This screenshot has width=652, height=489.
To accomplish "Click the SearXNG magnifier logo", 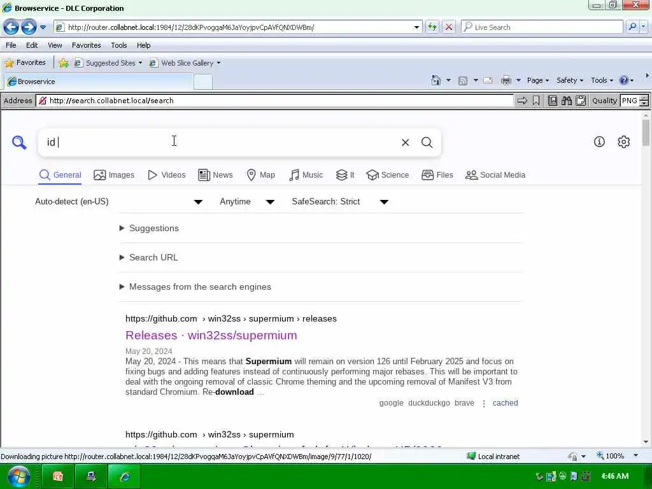I will click(x=19, y=142).
